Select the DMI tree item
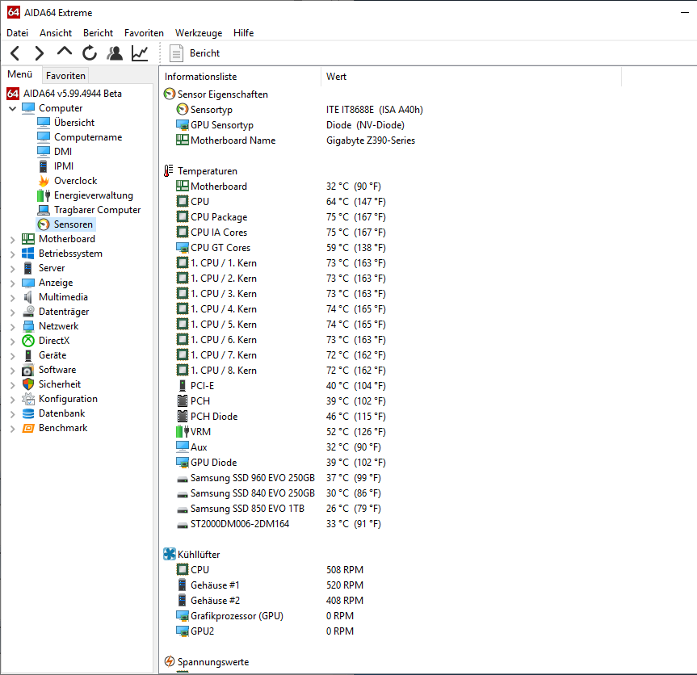The height and width of the screenshot is (675, 697). (54, 152)
